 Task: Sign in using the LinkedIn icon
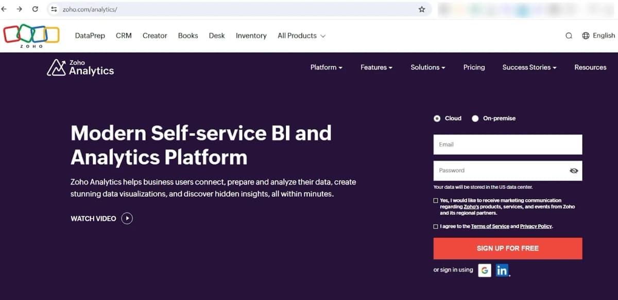pyautogui.click(x=502, y=270)
